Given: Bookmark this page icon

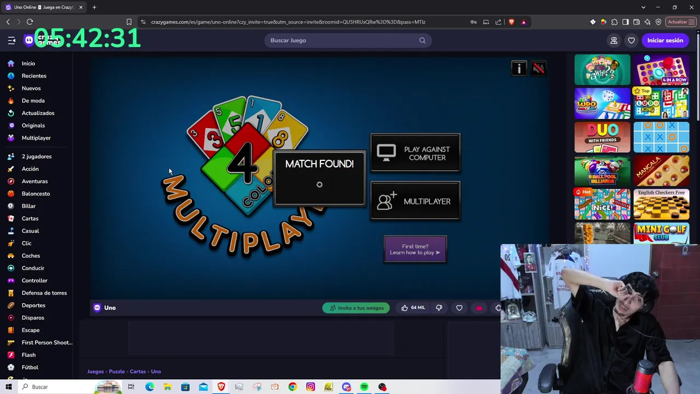Looking at the screenshot, I should [129, 22].
